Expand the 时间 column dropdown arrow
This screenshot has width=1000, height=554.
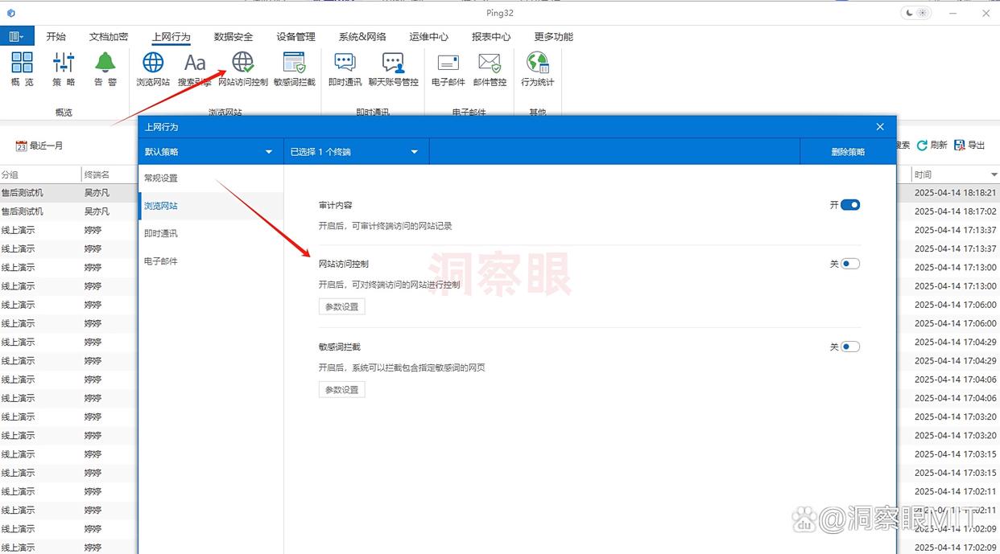[994, 175]
